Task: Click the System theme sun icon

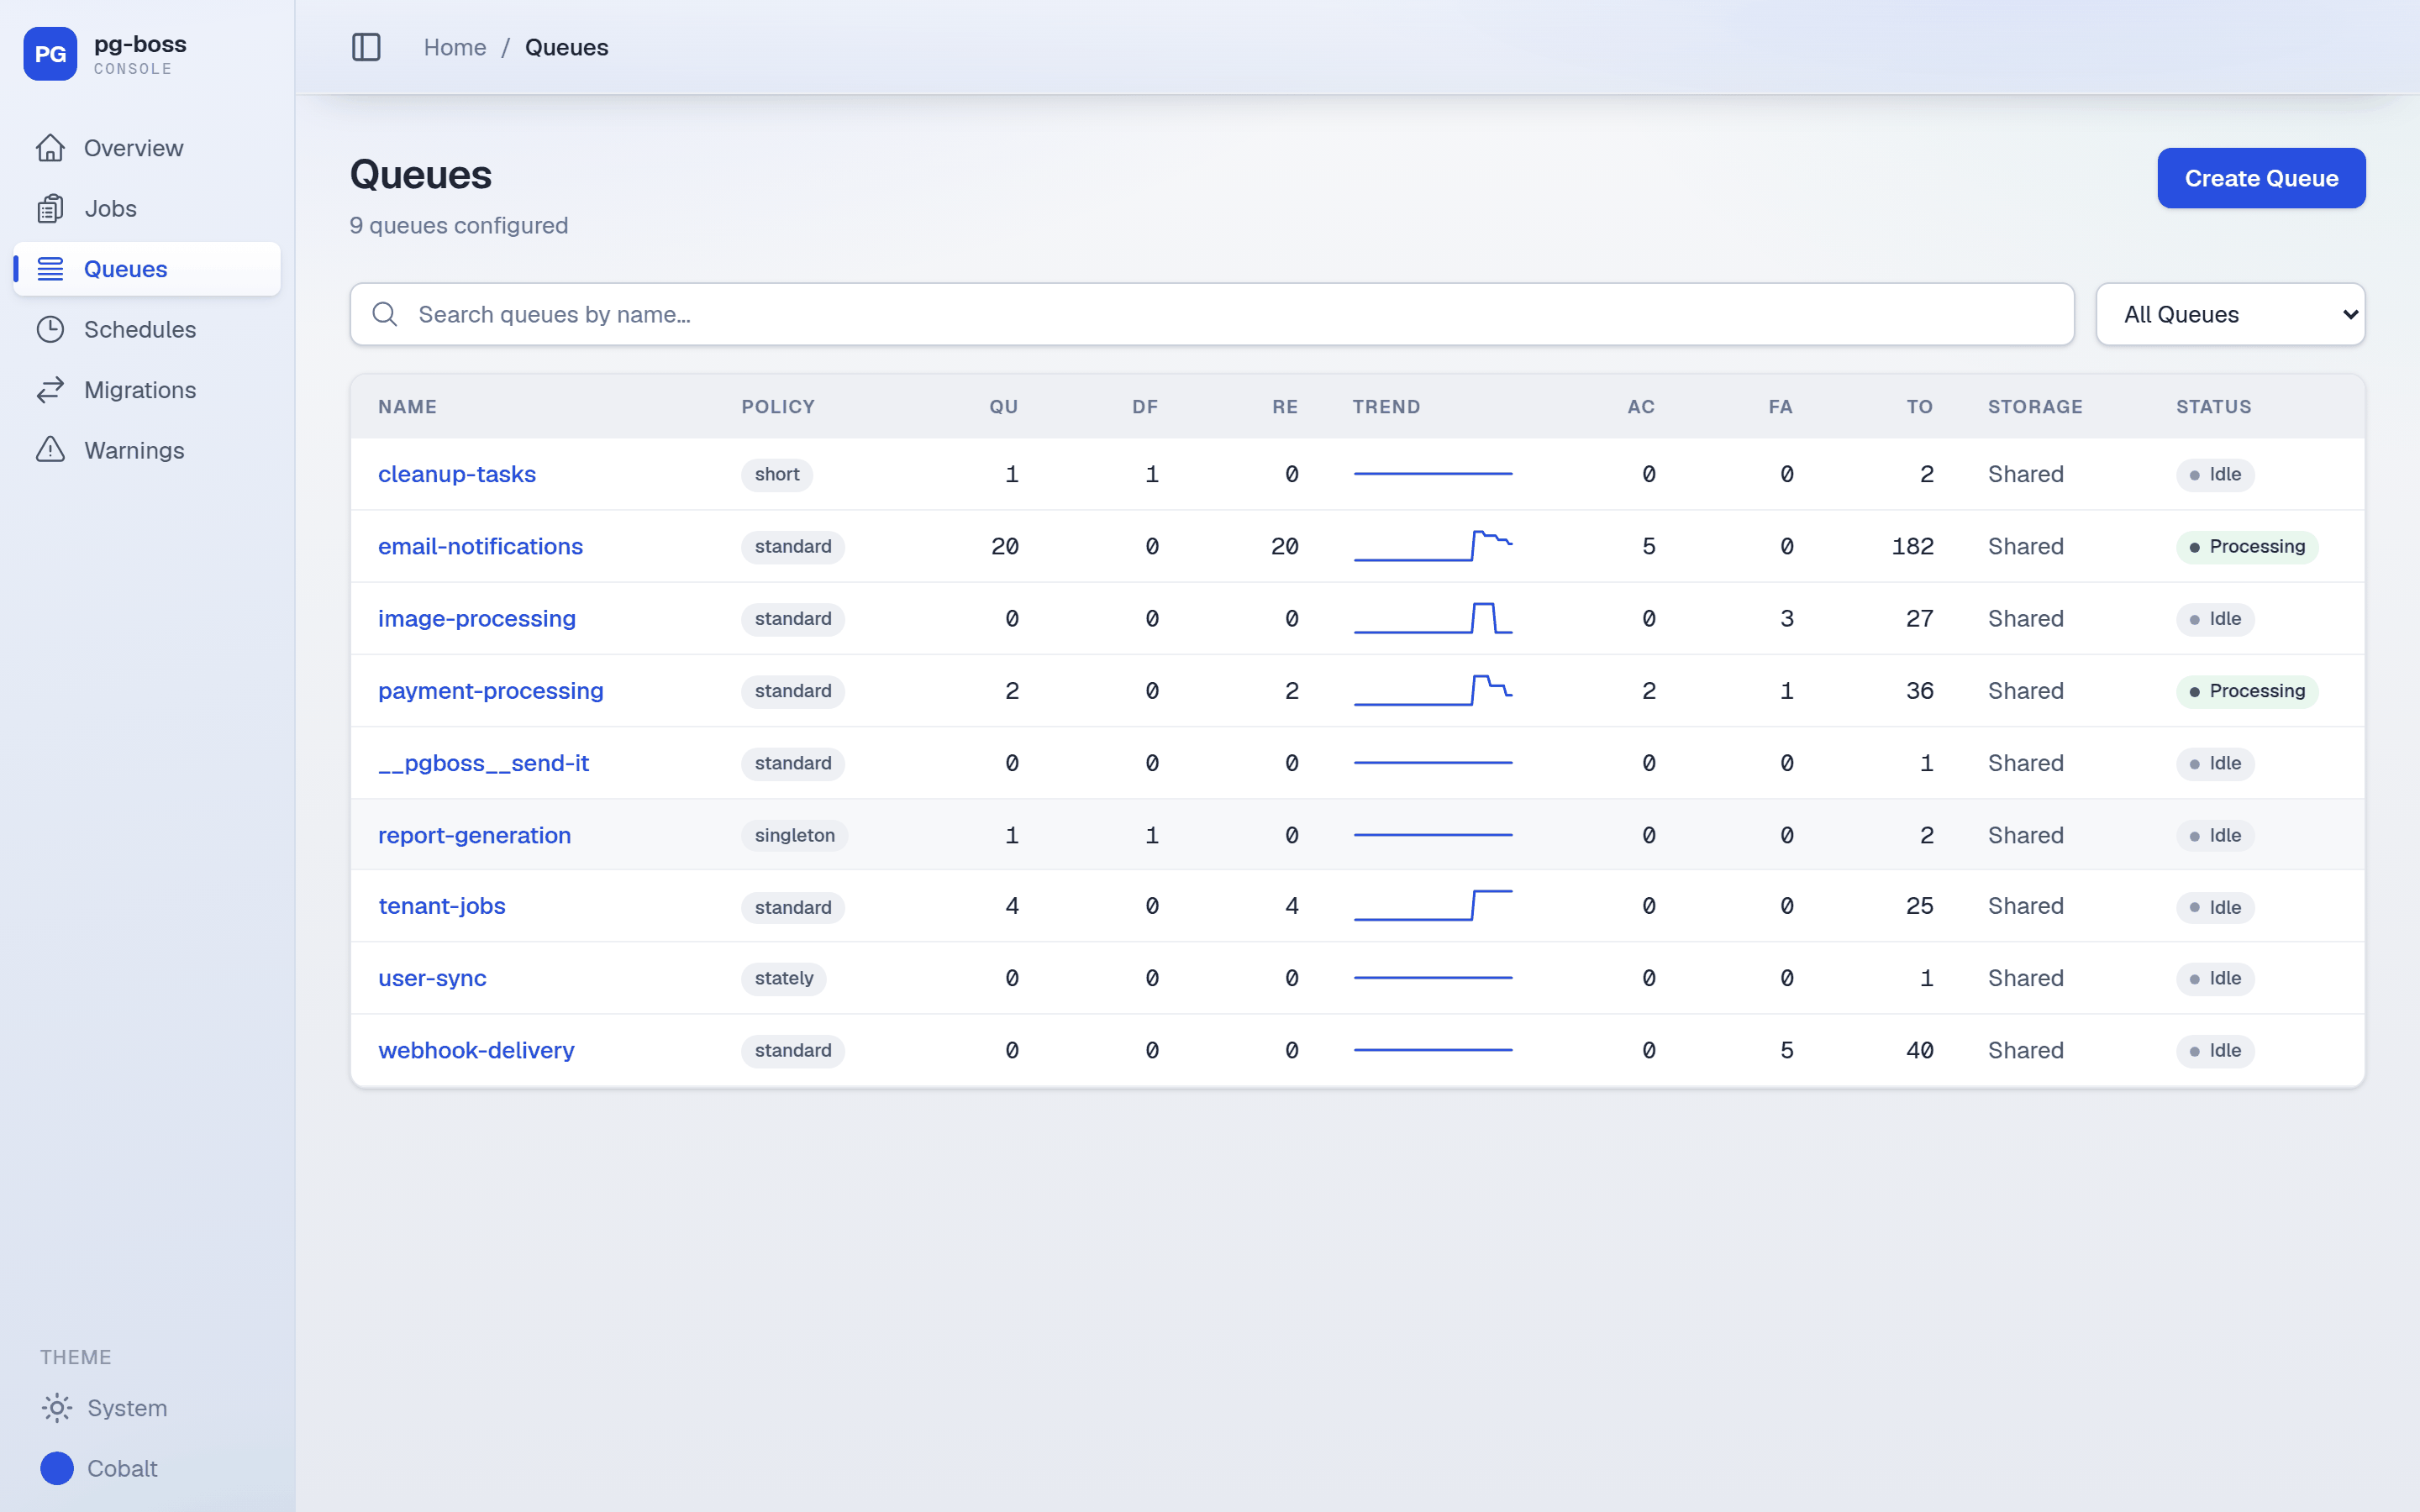Action: 57,1408
